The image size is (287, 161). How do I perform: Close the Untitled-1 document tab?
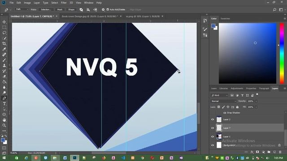click(x=57, y=16)
